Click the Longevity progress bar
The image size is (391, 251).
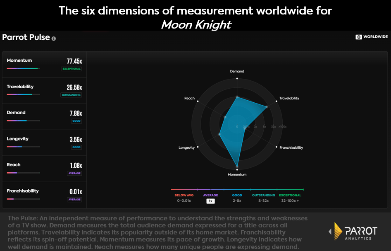click(x=24, y=147)
